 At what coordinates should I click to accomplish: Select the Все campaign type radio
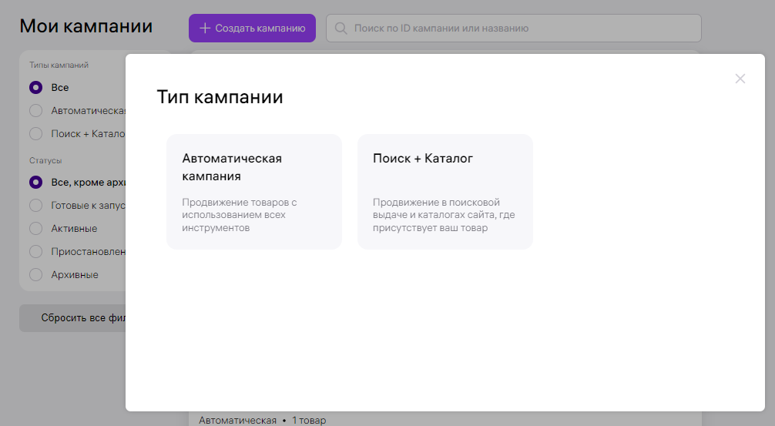(35, 88)
